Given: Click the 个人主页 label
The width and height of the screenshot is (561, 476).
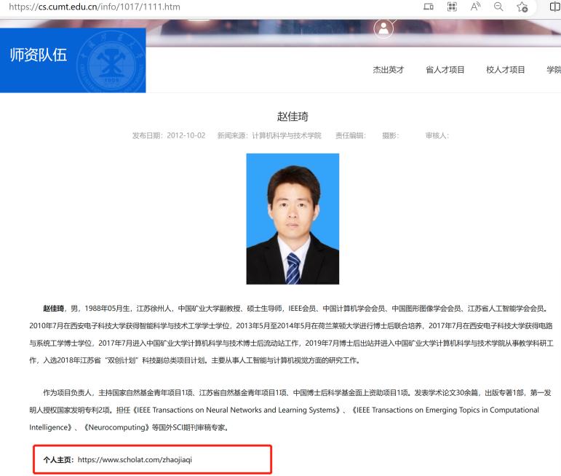Looking at the screenshot, I should (58, 460).
